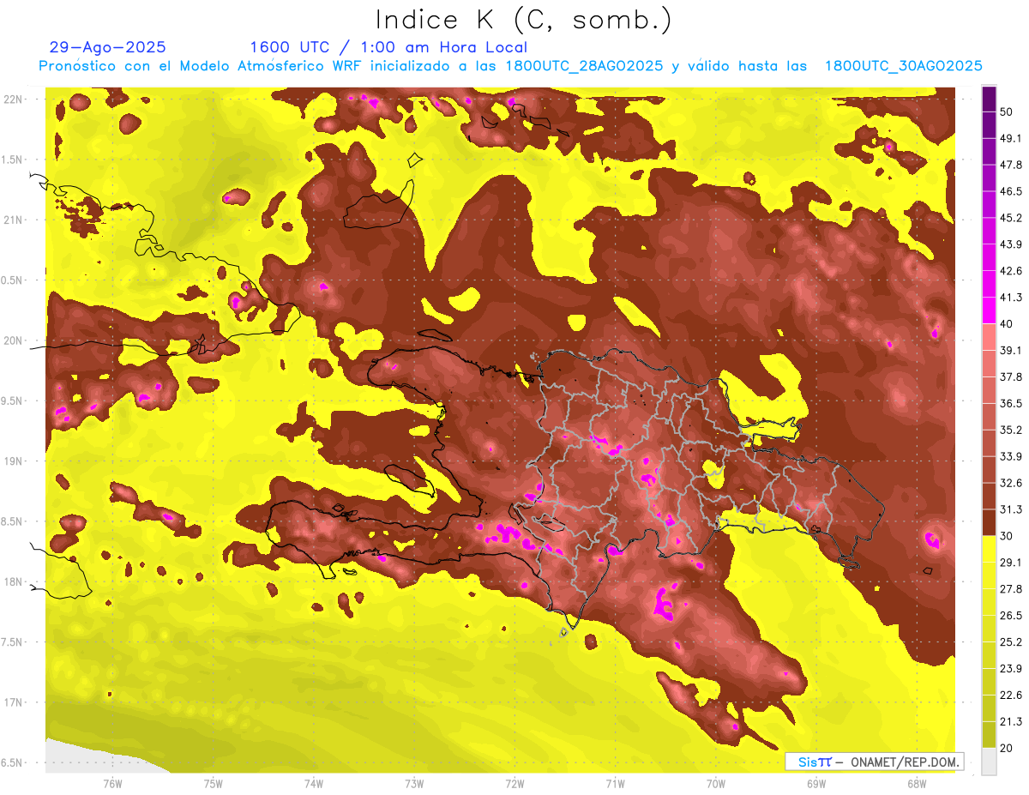Click the latitude label '20N'
The width and height of the screenshot is (1029, 795).
tap(15, 340)
